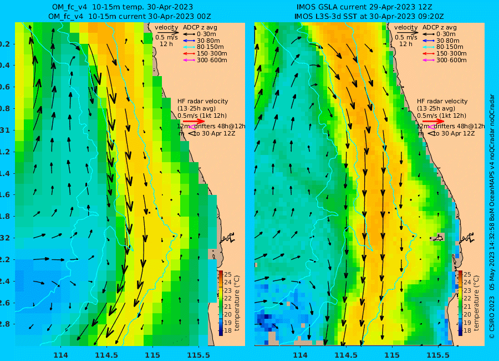Image resolution: width=499 pixels, height=361 pixels.
Task: Click the 'temperature (°C)' label in IMOS panel
Action: click(476, 303)
